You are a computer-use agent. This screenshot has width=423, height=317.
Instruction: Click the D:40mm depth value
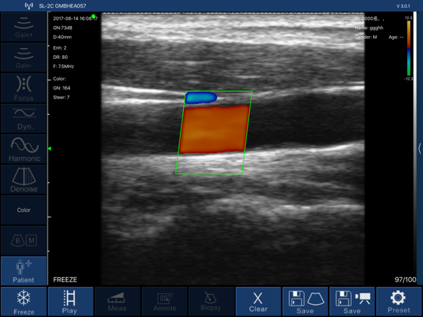coord(62,37)
